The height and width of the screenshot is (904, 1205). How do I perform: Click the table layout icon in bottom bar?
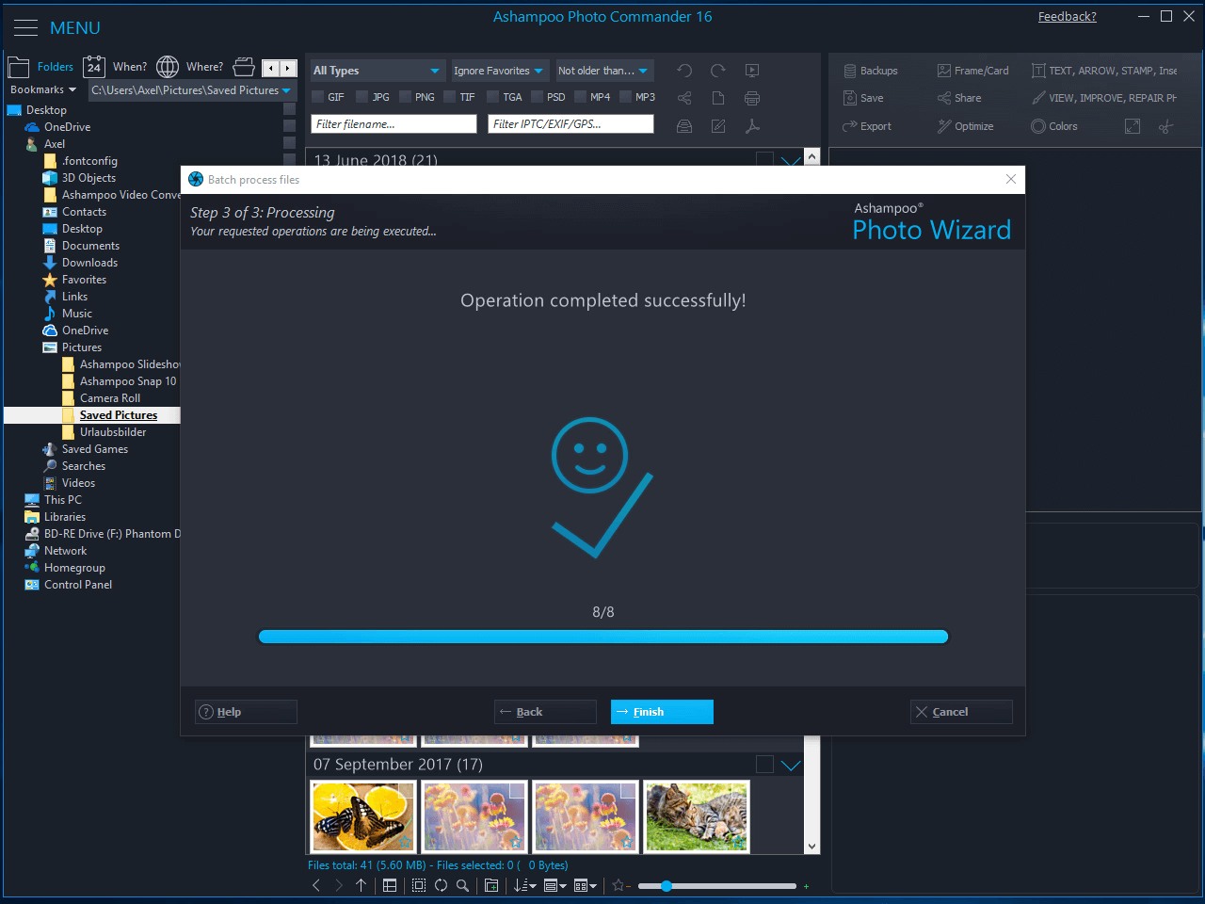pos(390,885)
